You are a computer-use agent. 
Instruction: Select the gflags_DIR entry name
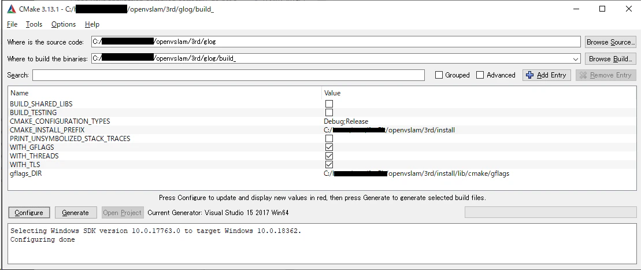[26, 173]
